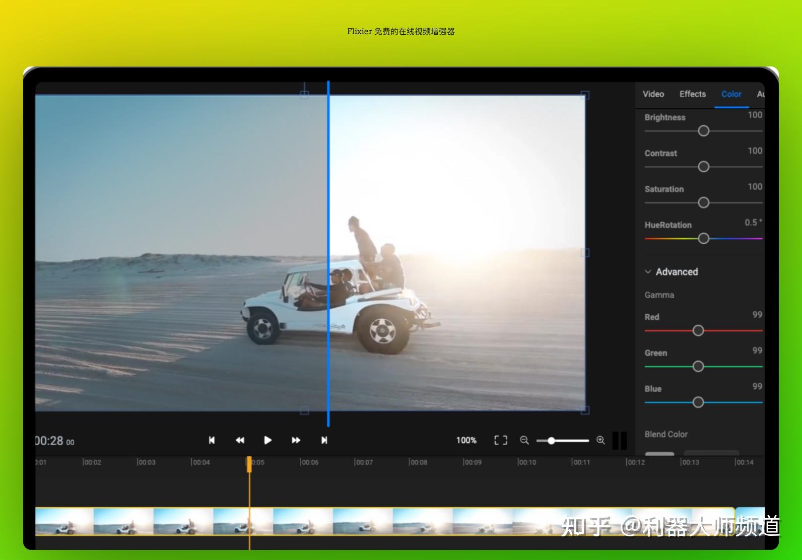This screenshot has height=560, width=802.
Task: Click the orange playhead marker on timeline
Action: click(x=249, y=464)
